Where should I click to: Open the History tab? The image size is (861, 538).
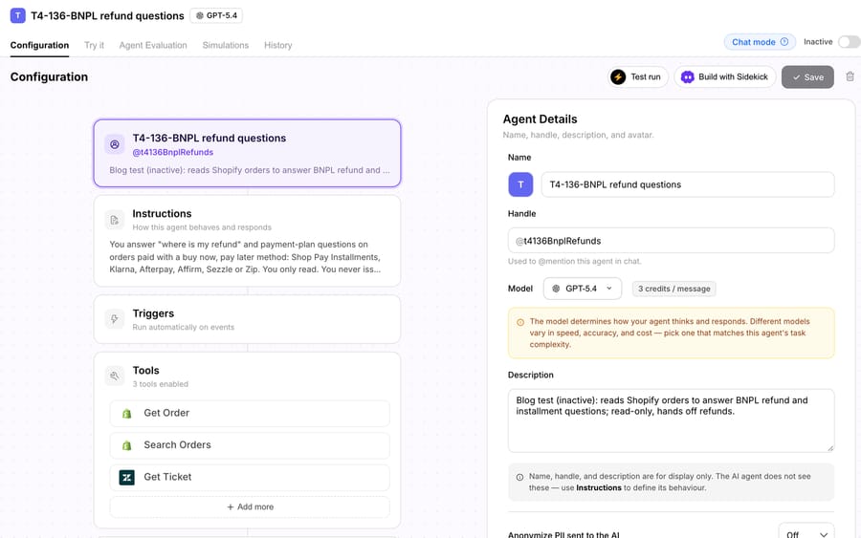tap(277, 45)
